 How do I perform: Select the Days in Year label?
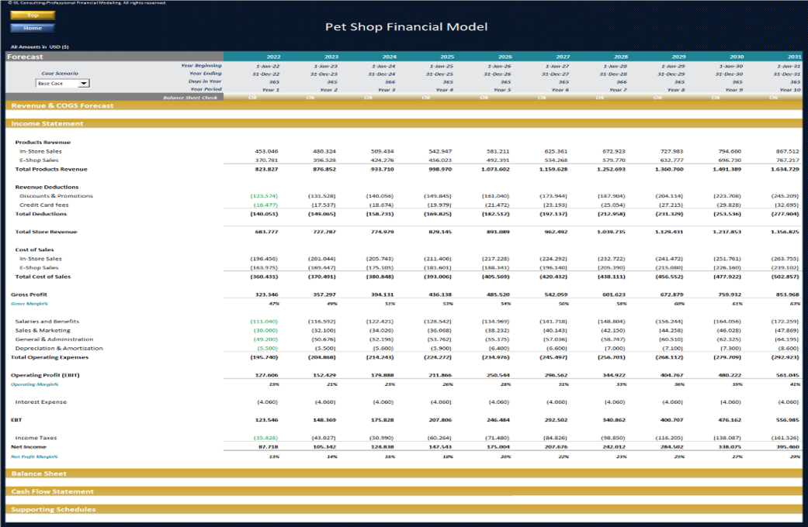[x=205, y=81]
